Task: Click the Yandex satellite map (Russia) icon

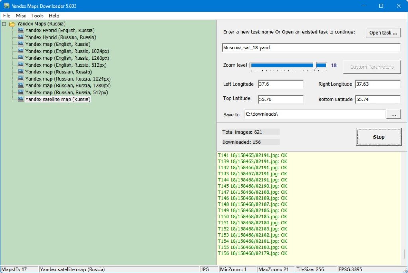Action: pyautogui.click(x=21, y=99)
